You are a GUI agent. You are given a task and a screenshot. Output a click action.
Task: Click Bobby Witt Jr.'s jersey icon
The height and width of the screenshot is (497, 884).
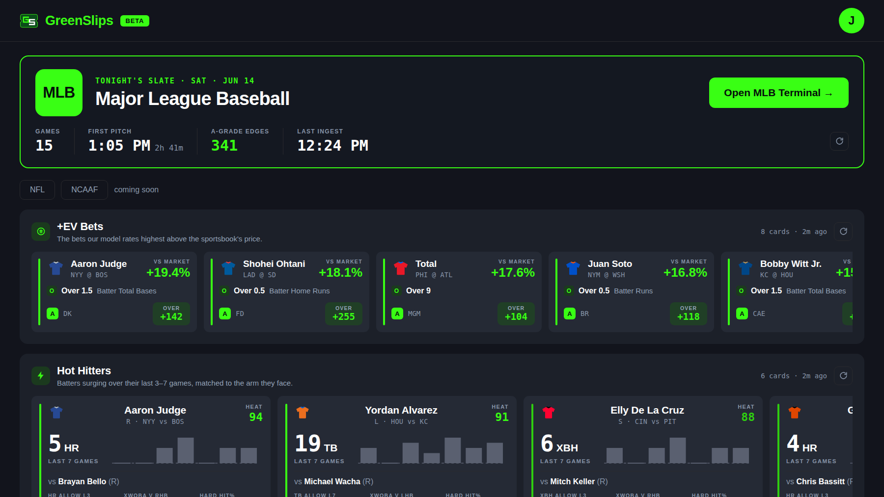[746, 268]
